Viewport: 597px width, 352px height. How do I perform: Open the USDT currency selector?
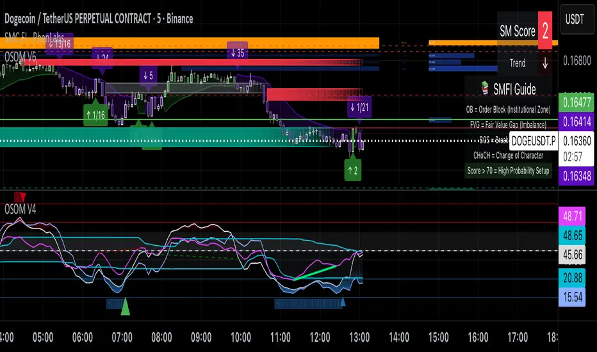(575, 19)
